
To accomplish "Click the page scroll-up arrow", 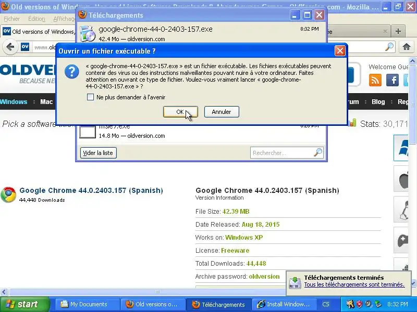I will click(412, 61).
